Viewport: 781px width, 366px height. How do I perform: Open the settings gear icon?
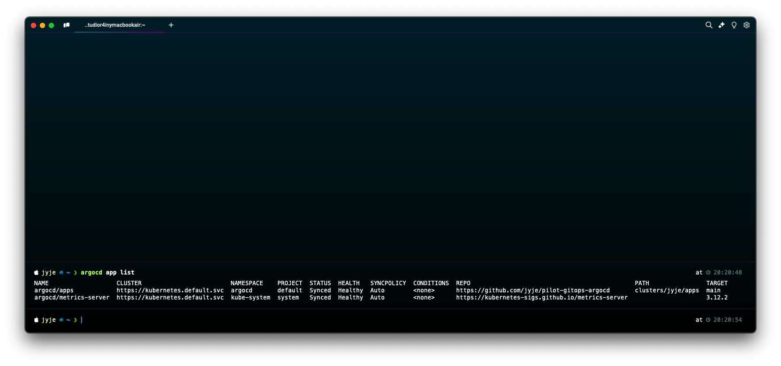point(747,25)
